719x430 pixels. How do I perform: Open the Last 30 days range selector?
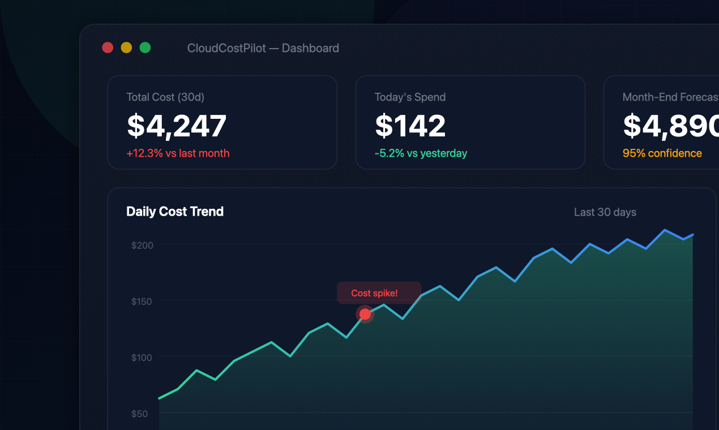pos(605,212)
